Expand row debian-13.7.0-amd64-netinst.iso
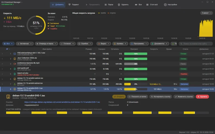Viewport: 215px width, 134px height. [x=2, y=79]
